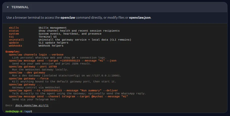Click 'Send via your Telegram bot.' line
This screenshot has width=230, height=116.
click(x=34, y=100)
